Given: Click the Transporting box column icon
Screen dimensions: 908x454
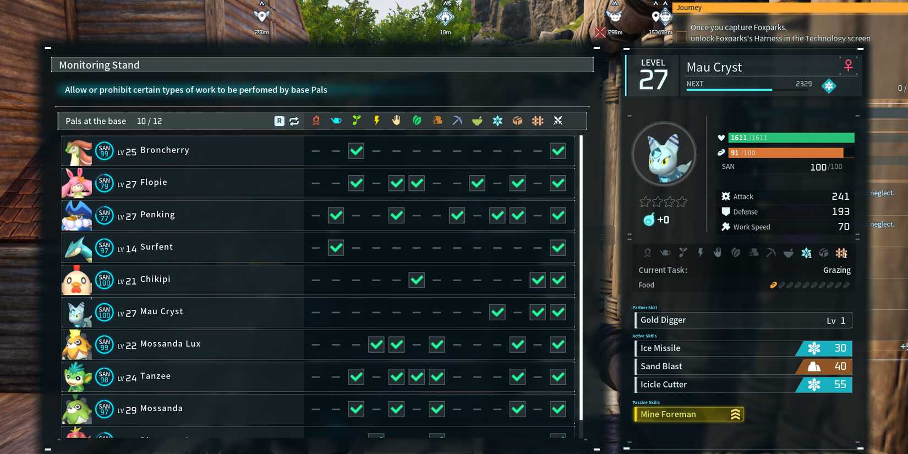Looking at the screenshot, I should 517,121.
